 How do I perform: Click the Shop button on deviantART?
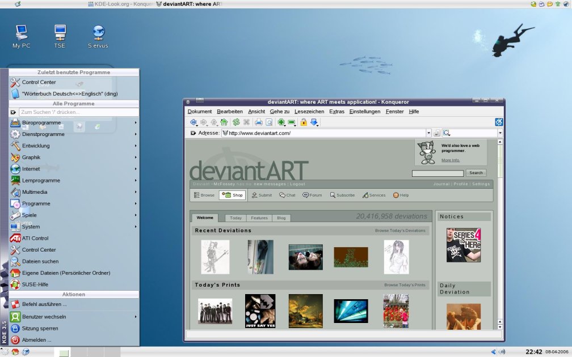coord(233,195)
